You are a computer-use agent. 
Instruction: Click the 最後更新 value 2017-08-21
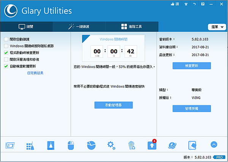200,55
